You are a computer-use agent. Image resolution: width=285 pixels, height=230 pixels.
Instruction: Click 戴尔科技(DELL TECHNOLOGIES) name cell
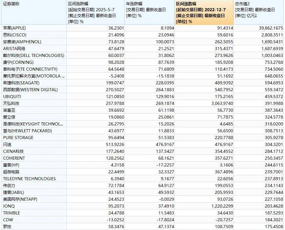34,55
